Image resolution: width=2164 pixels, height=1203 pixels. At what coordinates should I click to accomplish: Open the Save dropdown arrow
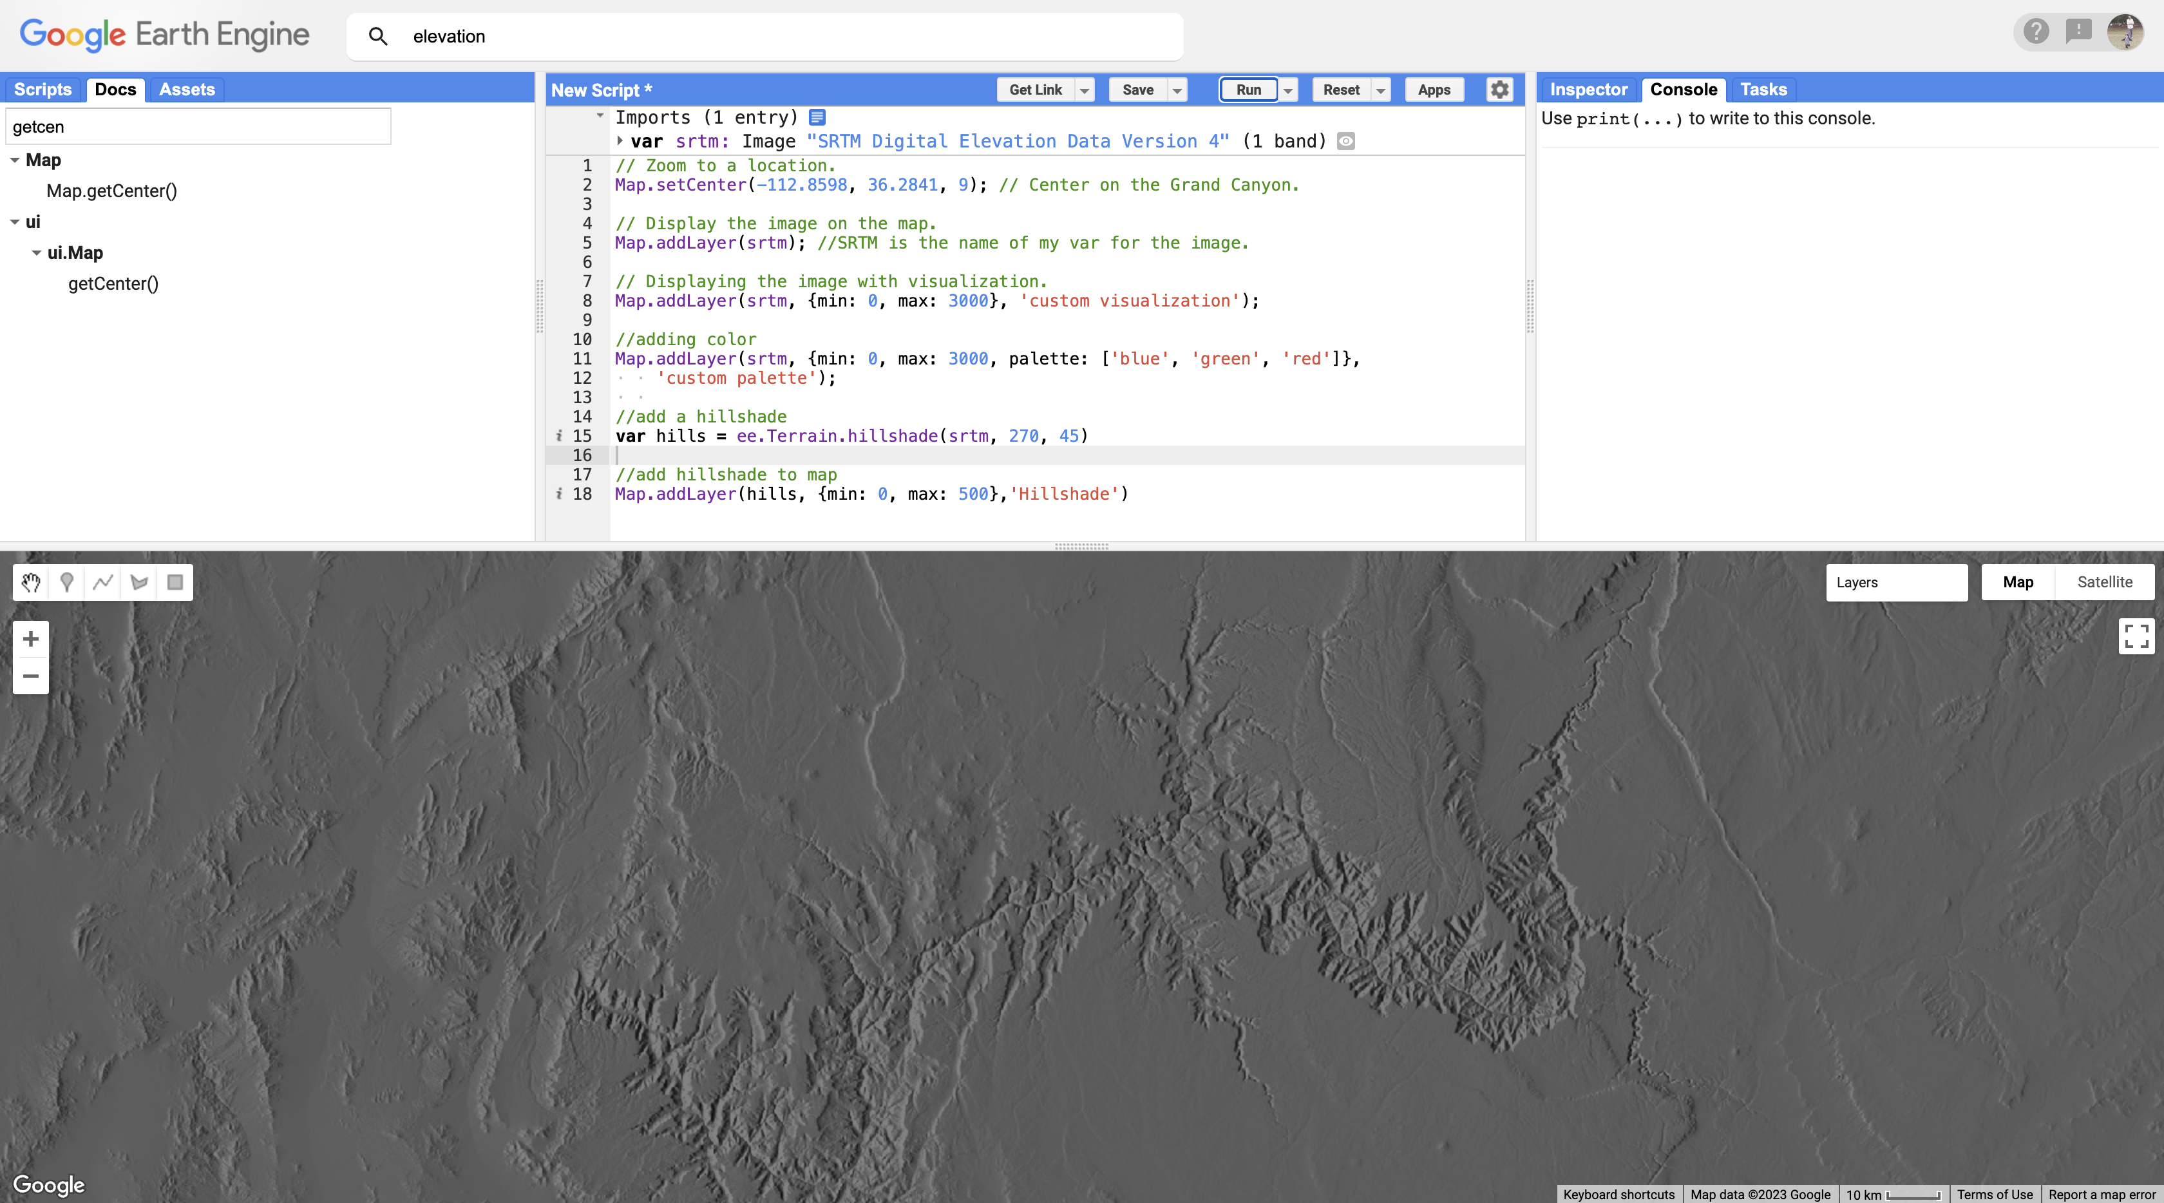point(1177,90)
